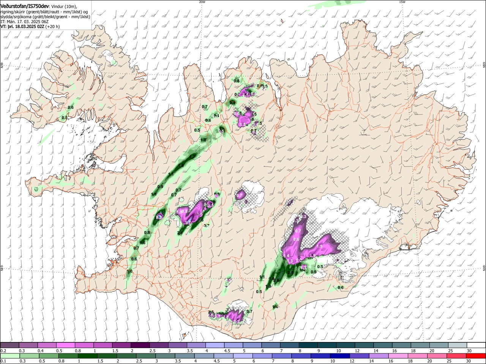Click the Veðurstofan/IS750dev title text
Screen dimensions: 486x364
(25, 6)
